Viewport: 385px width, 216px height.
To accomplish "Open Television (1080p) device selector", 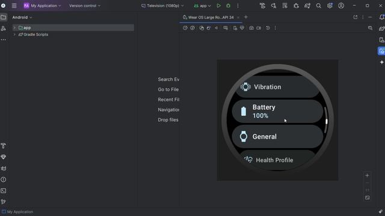I will tap(162, 5).
